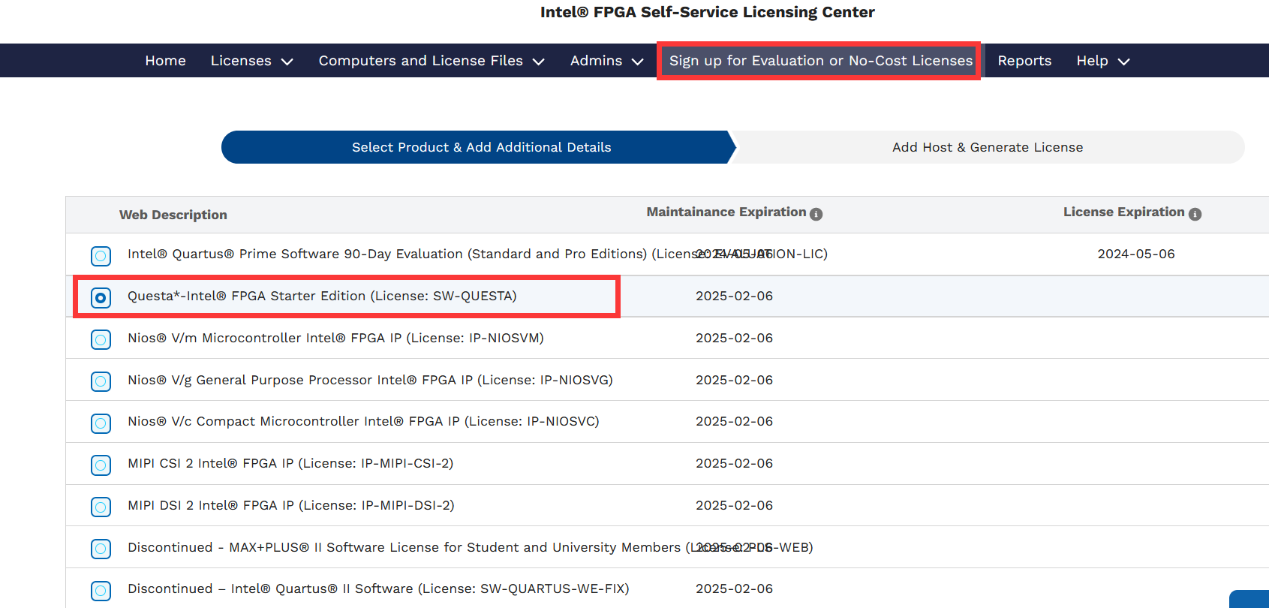Click MIPI CSI 2 Intel FPGA IP text
This screenshot has width=1269, height=608.
coord(290,463)
